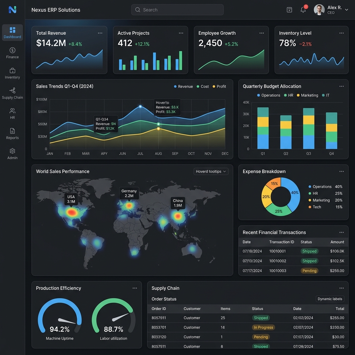Click the Dynamic labels button

330,299
